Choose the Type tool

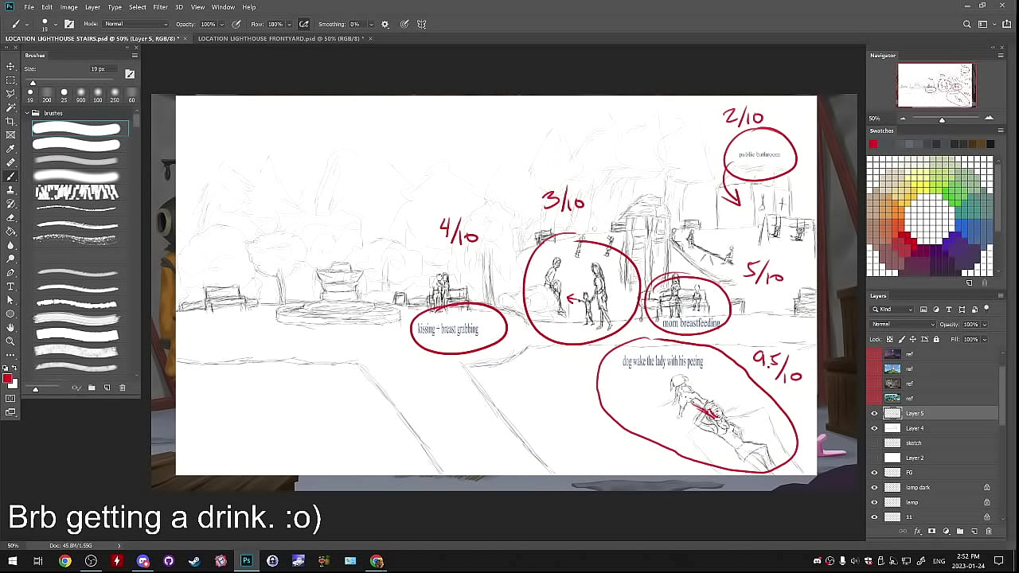[x=10, y=286]
